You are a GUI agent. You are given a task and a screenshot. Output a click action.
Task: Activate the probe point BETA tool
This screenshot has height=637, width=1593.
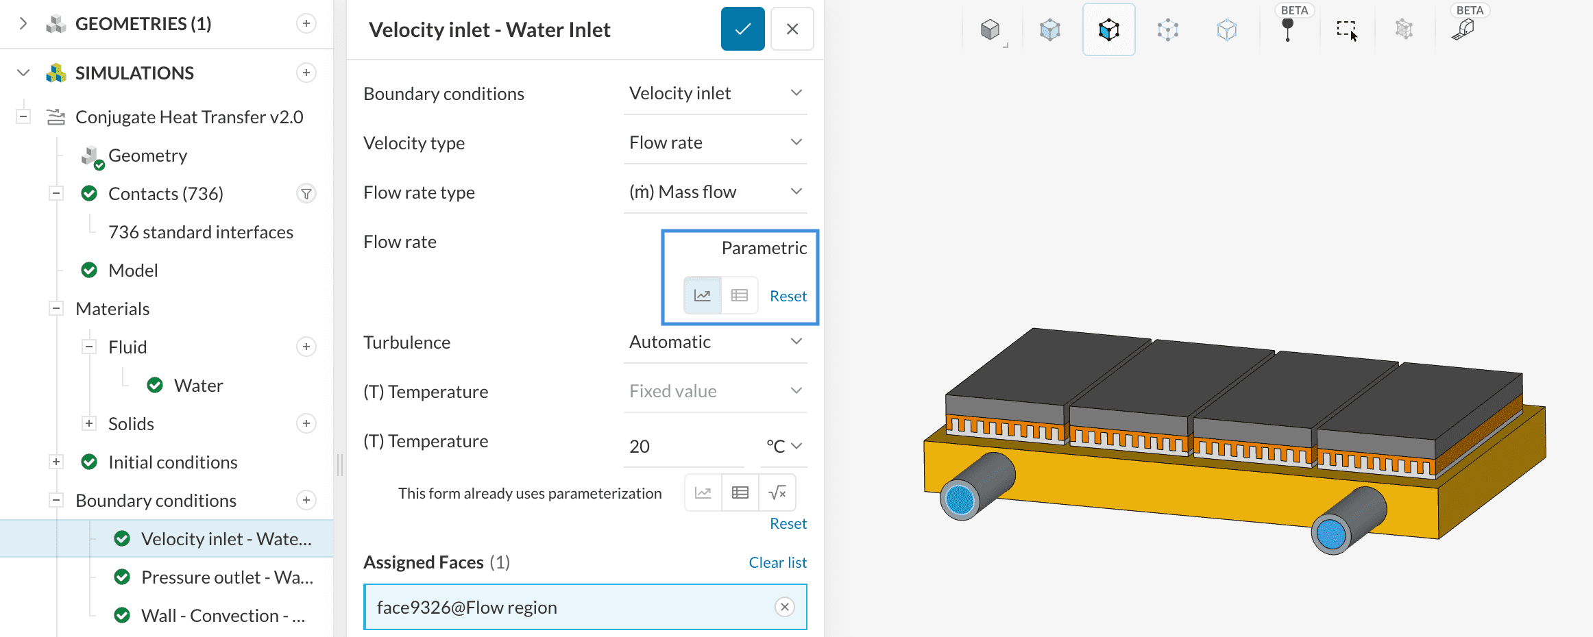click(x=1289, y=29)
